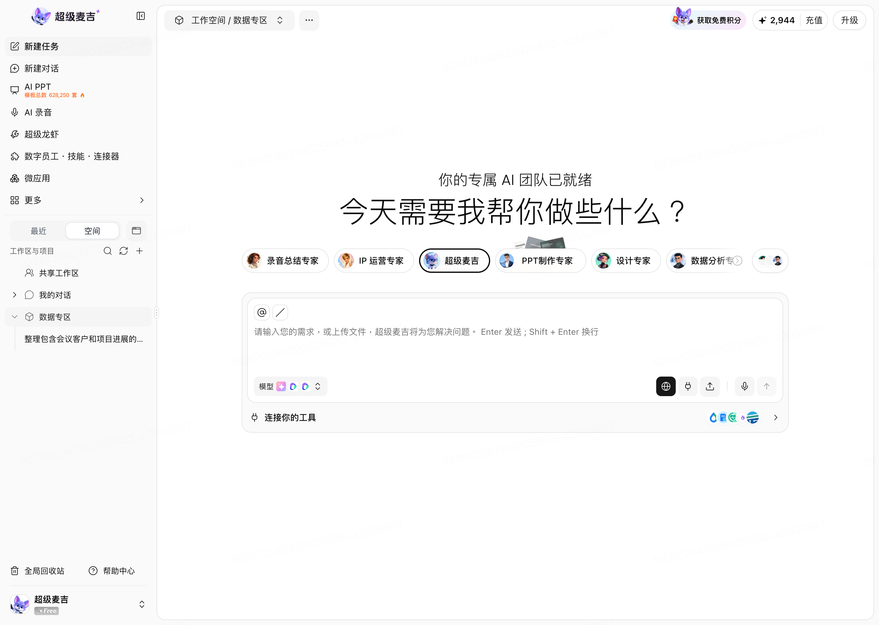Screen dimensions: 879x625
Task: Toggle the globe web search button
Action: pos(666,386)
